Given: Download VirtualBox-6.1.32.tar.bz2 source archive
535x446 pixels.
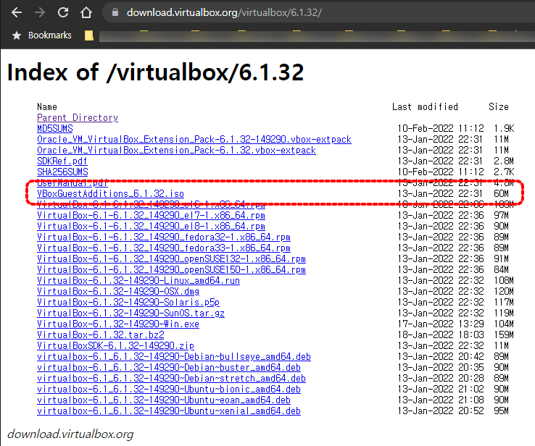Looking at the screenshot, I should pos(100,335).
